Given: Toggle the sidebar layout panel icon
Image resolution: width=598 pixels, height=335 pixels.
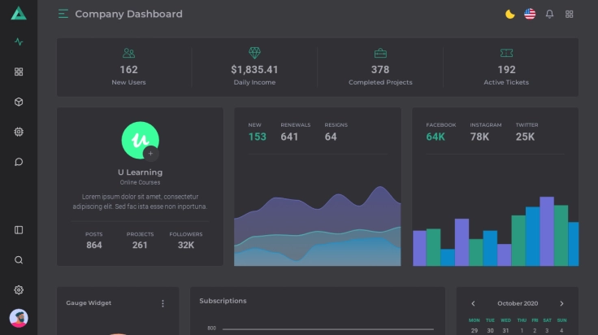Looking at the screenshot, I should [x=19, y=230].
